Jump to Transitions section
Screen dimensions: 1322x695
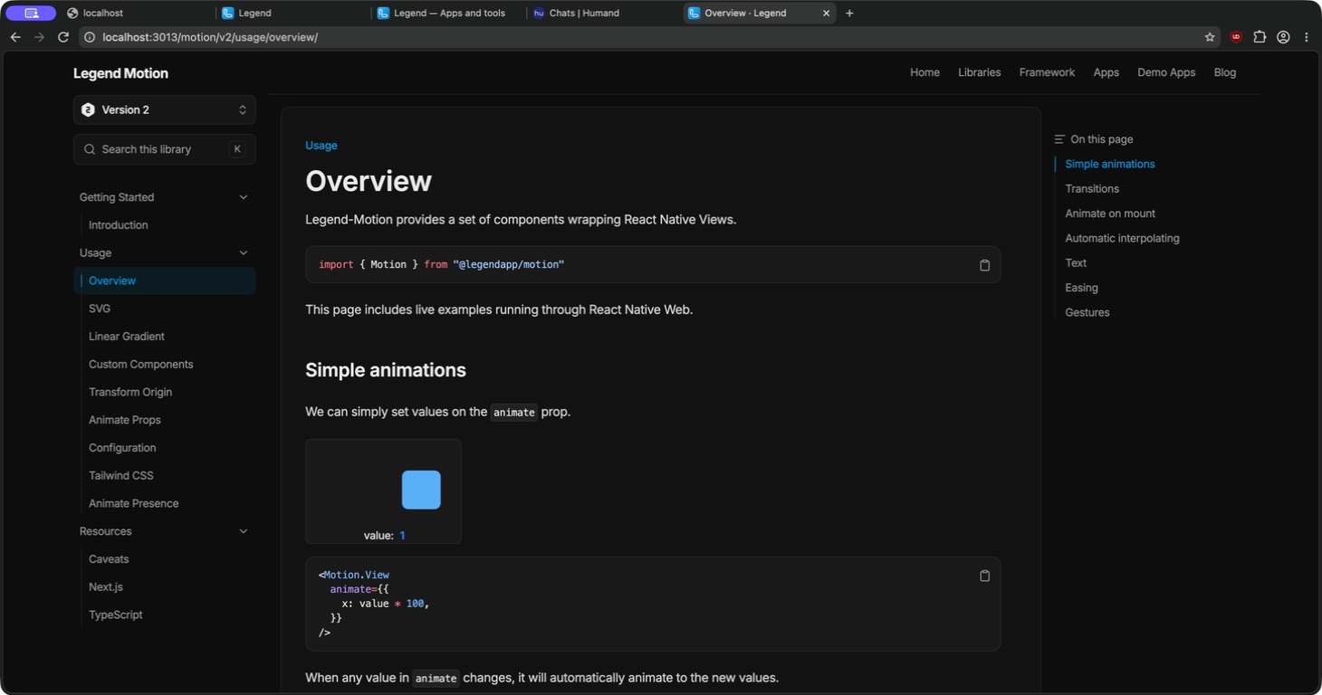click(1092, 188)
